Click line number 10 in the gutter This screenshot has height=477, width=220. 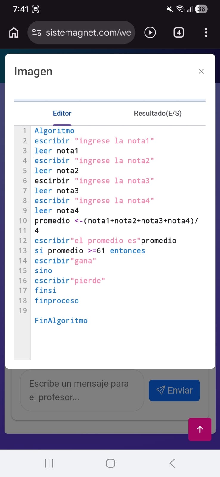click(23, 221)
